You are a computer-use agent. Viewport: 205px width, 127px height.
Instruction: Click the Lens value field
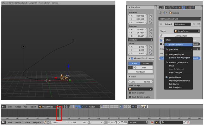[141, 81]
